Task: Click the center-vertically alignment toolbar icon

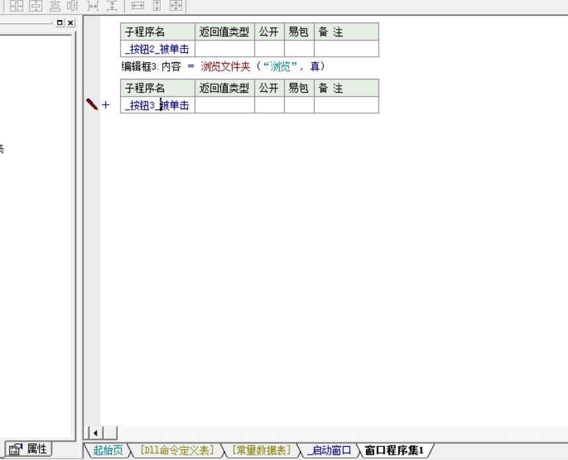Action: click(x=36, y=6)
